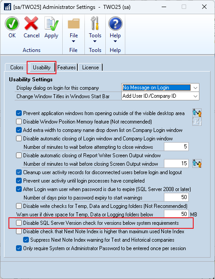This screenshot has height=279, width=215.
Task: Click user icon beside Prevent application windows option
Action: (197, 113)
